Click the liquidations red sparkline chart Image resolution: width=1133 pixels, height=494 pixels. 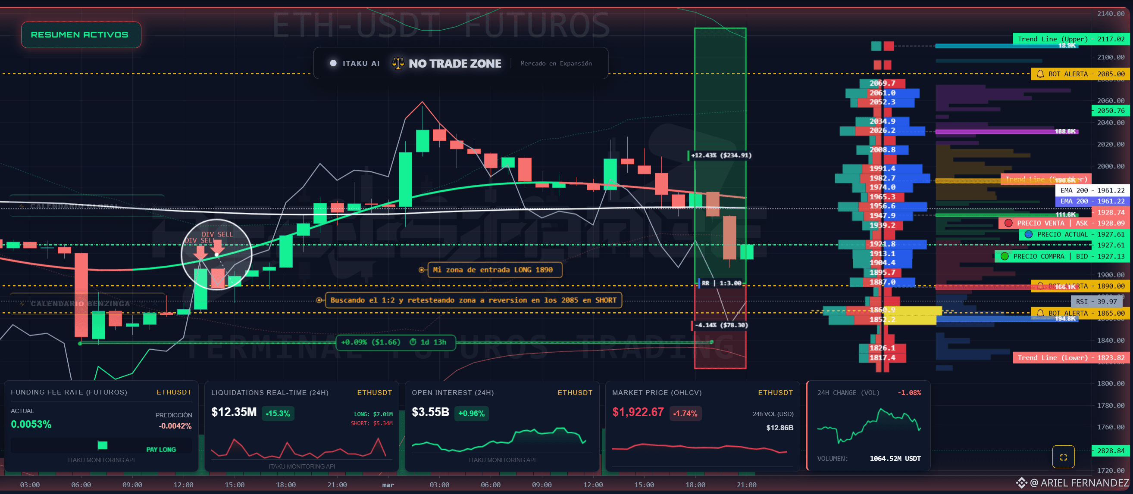point(299,447)
